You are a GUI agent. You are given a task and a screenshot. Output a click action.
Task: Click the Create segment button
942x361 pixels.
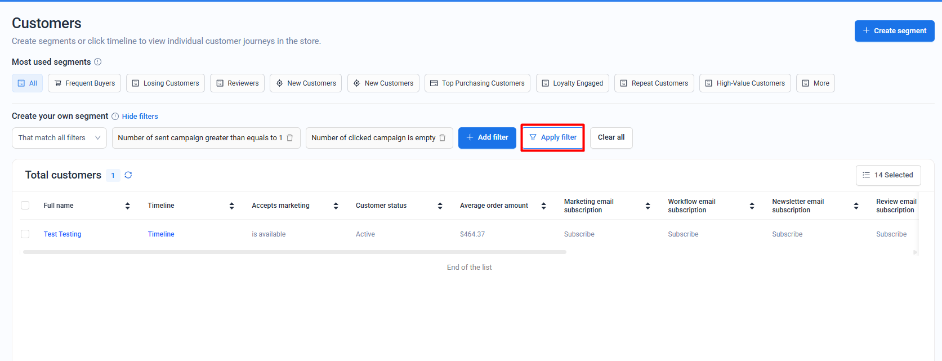coord(894,31)
